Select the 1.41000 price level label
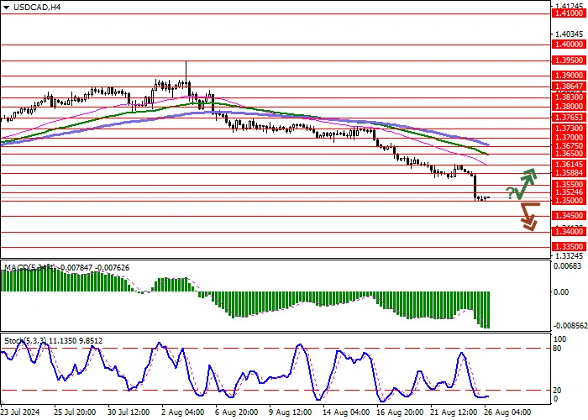The image size is (588, 420). coord(569,13)
